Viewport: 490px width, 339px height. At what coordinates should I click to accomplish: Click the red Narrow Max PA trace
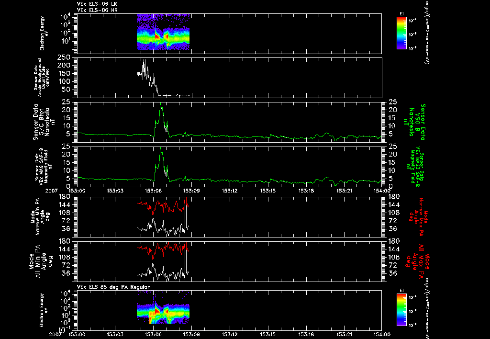163,206
